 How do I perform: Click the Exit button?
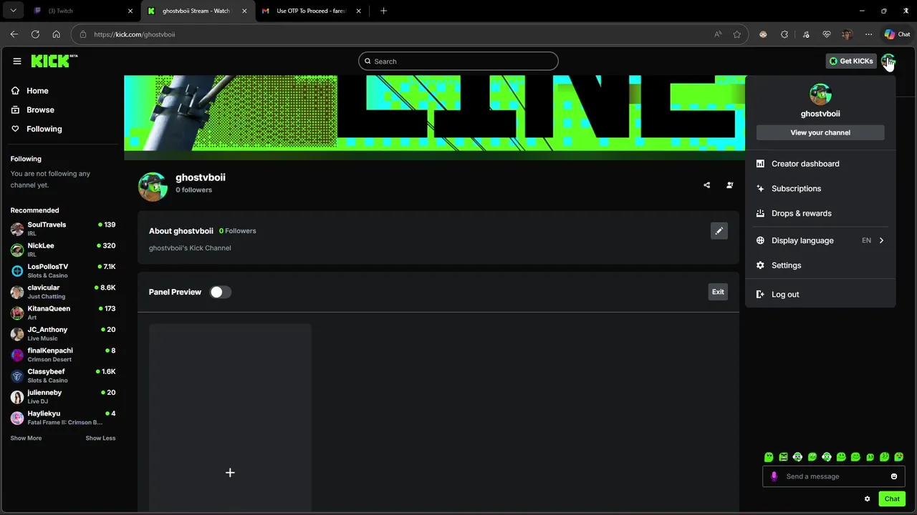tap(718, 292)
